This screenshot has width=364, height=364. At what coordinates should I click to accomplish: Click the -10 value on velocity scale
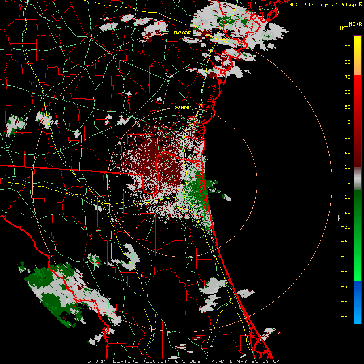346,197
